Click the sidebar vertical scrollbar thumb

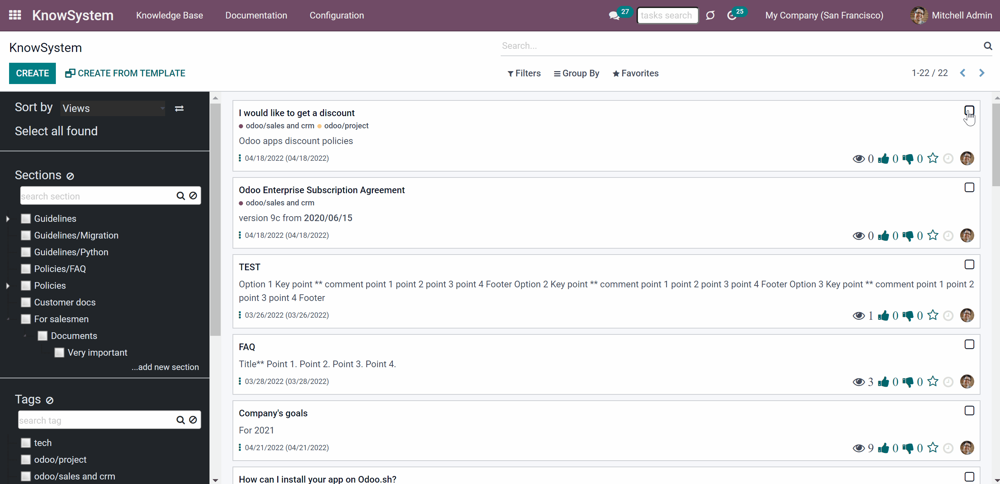(x=215, y=219)
